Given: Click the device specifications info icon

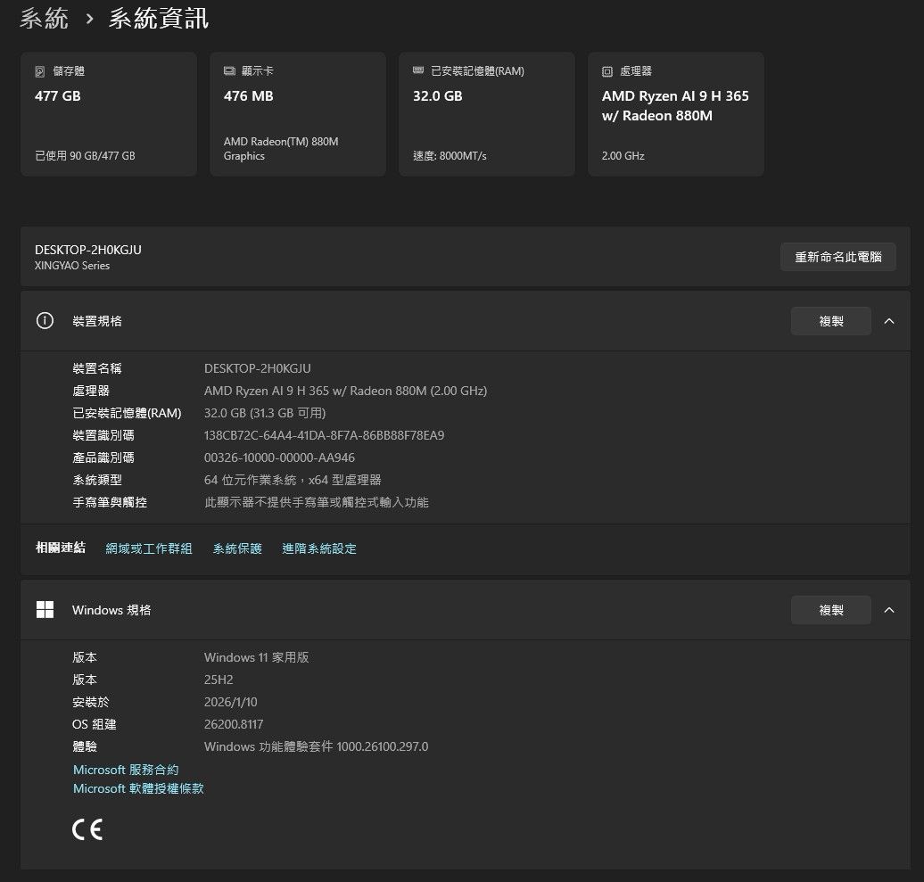Looking at the screenshot, I should [x=45, y=321].
